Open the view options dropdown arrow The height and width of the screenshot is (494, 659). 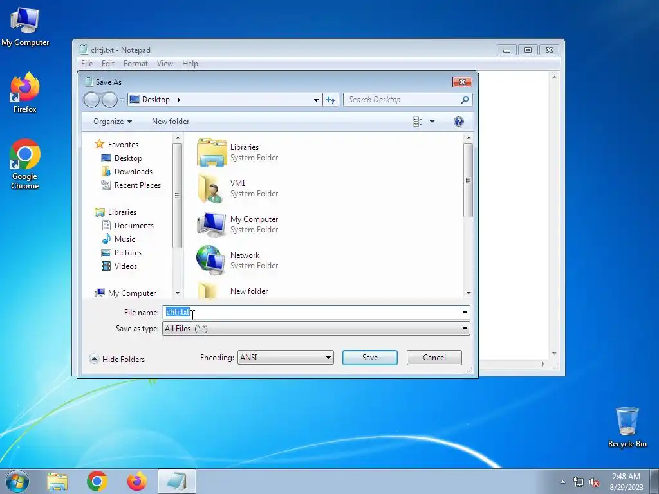click(x=432, y=122)
